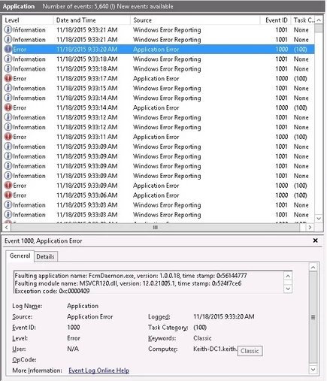Click the detail pane scroll-down arrow
The image size is (327, 381).
tap(313, 369)
